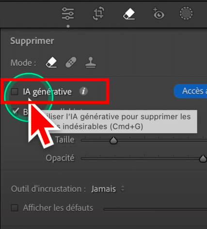207x229 pixels.
Task: Click the IA générative label text
Action: [47, 92]
